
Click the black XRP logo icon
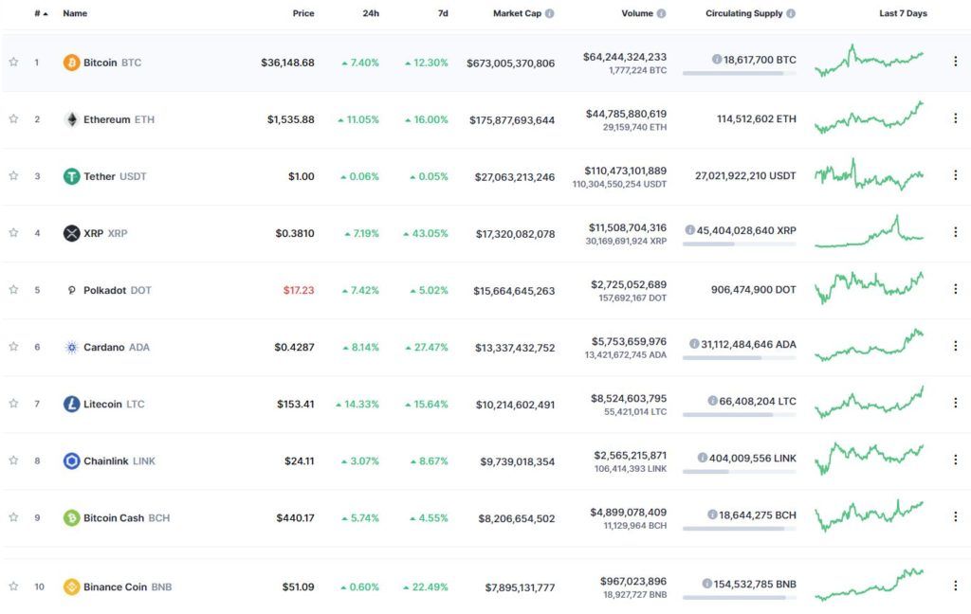72,233
